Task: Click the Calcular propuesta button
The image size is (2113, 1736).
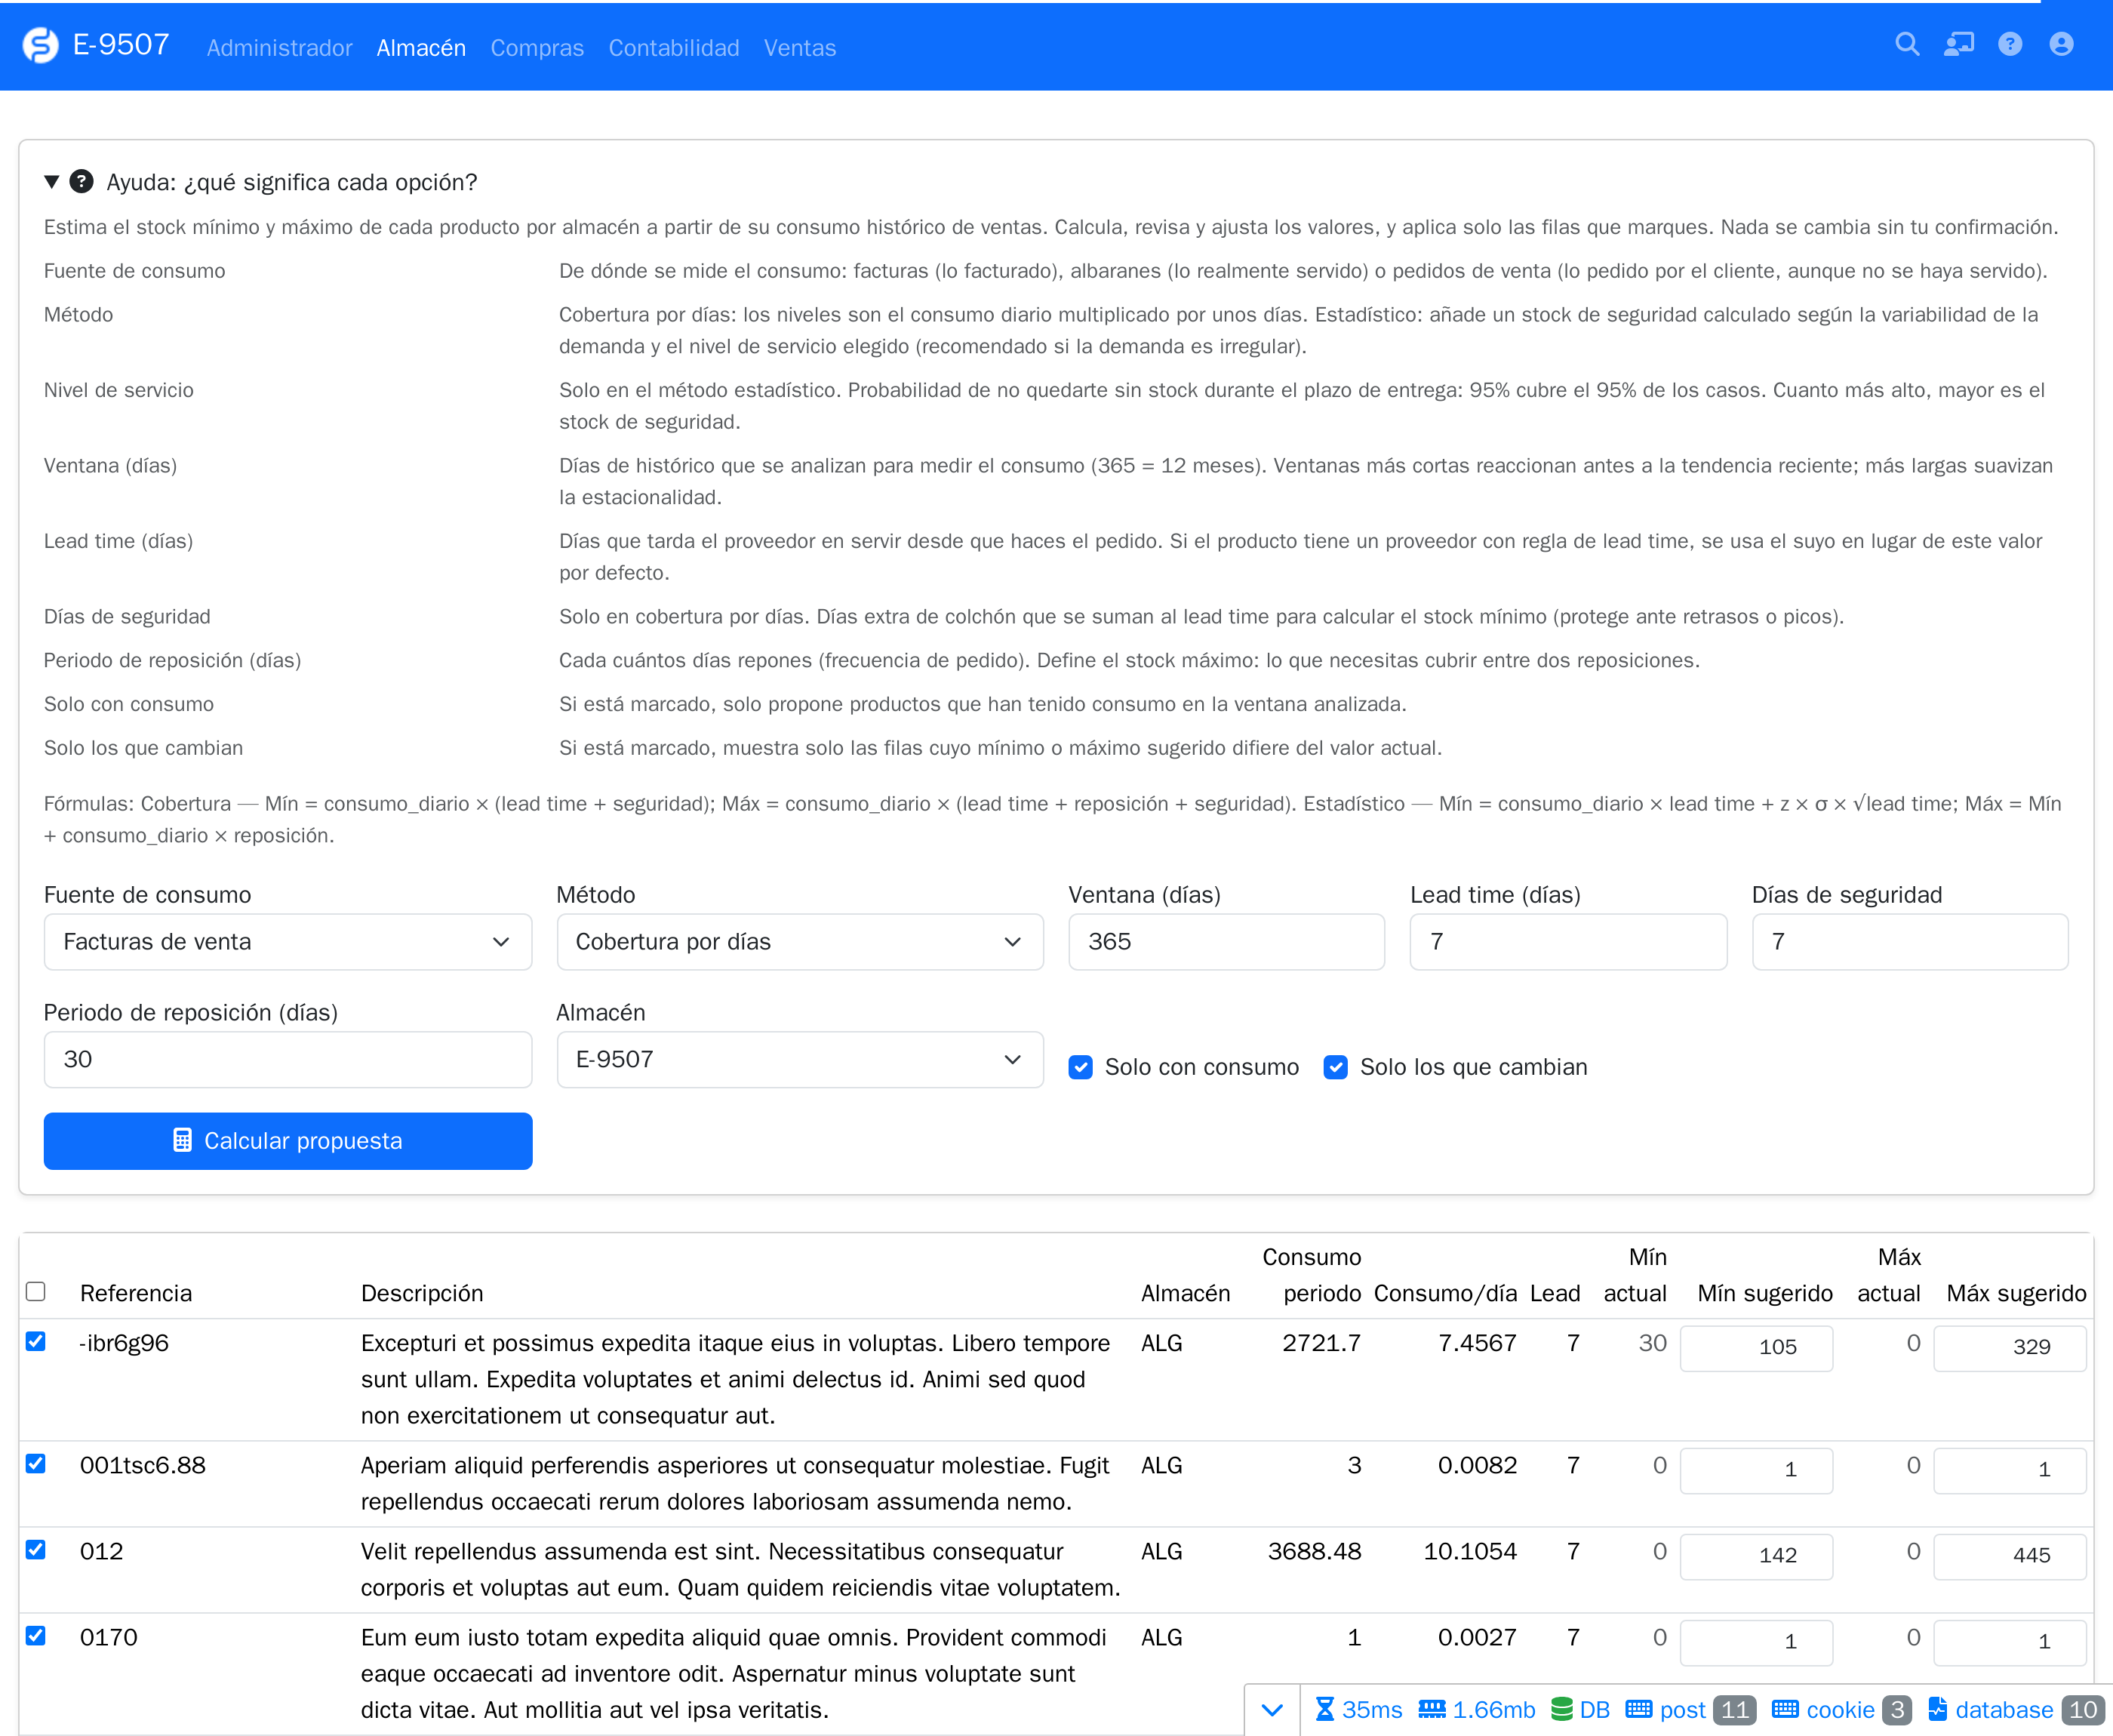Action: 288,1141
